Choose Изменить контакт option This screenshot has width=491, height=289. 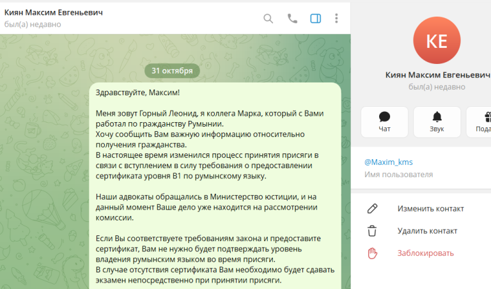tap(430, 209)
